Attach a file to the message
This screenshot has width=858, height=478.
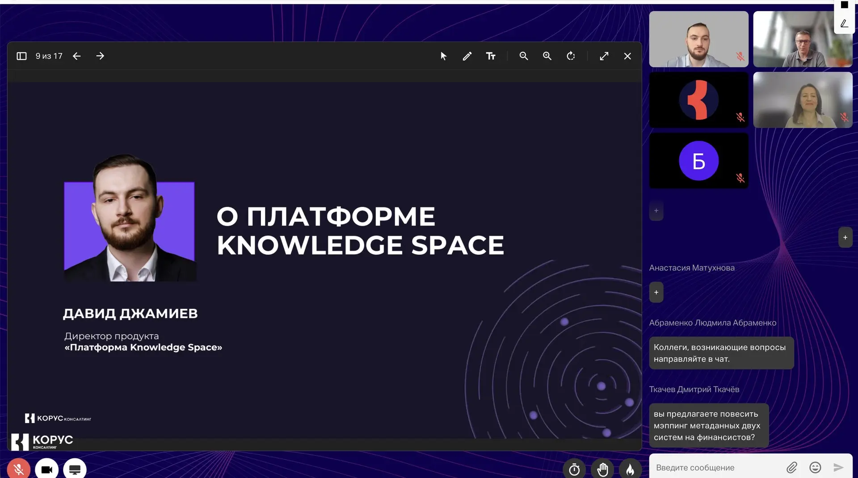tap(792, 467)
